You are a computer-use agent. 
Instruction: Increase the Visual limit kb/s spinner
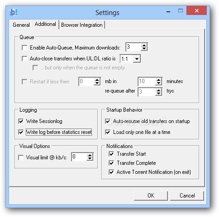[90, 155]
